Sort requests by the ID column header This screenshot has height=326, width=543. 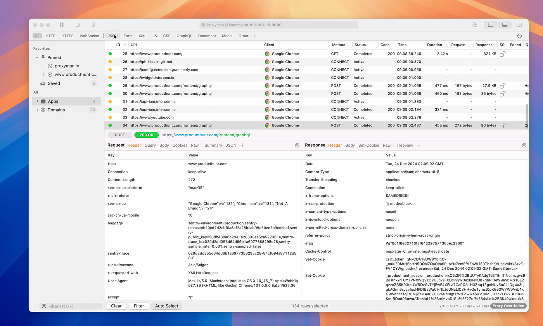(x=118, y=45)
